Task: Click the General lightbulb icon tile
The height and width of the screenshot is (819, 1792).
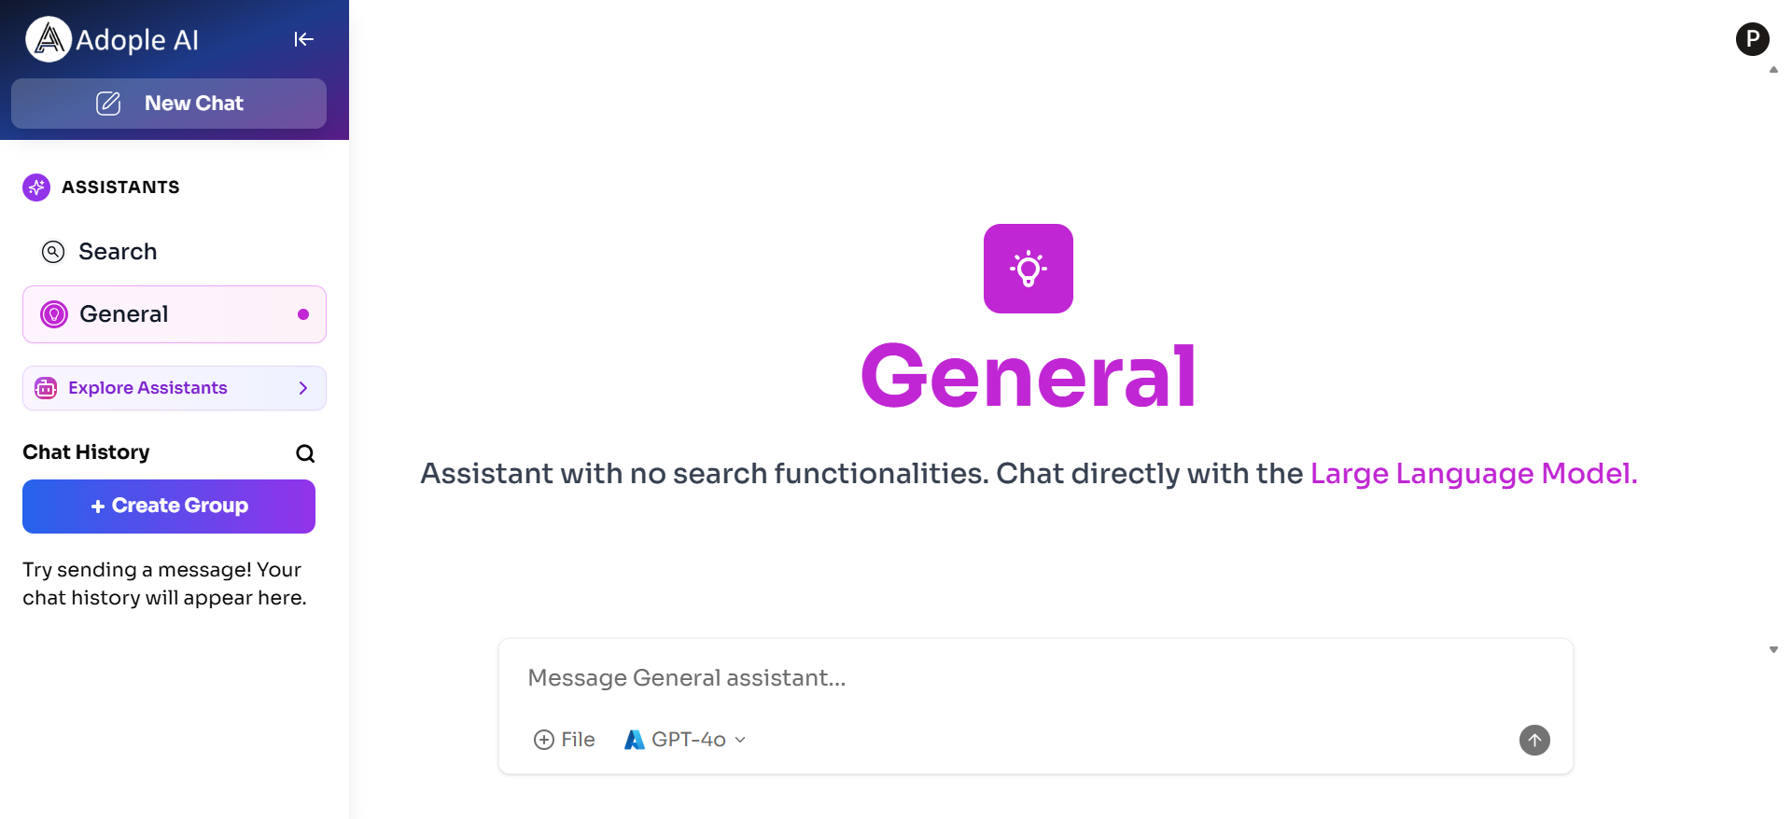Action: coord(1028,269)
